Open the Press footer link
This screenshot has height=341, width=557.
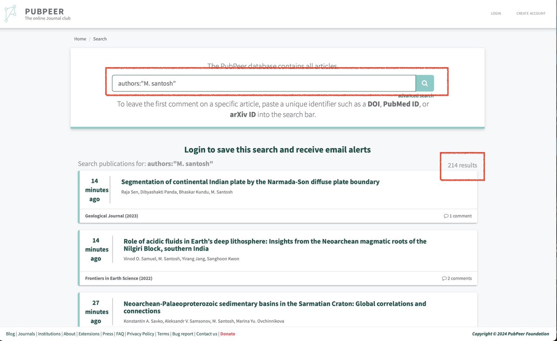[x=108, y=334]
